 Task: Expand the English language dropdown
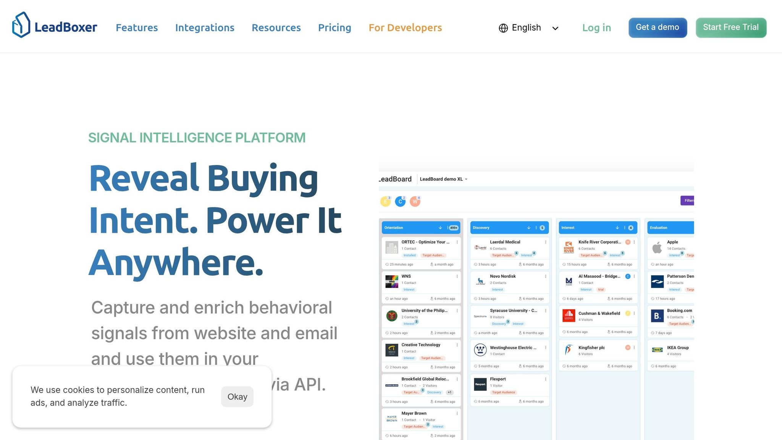coord(555,28)
